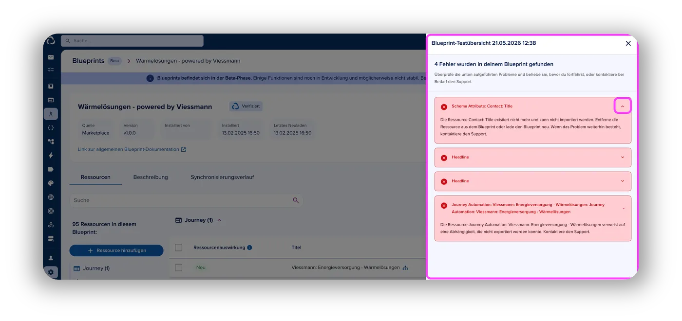The image size is (682, 321).
Task: Open the color palette design sidebar icon
Action: coord(51,183)
